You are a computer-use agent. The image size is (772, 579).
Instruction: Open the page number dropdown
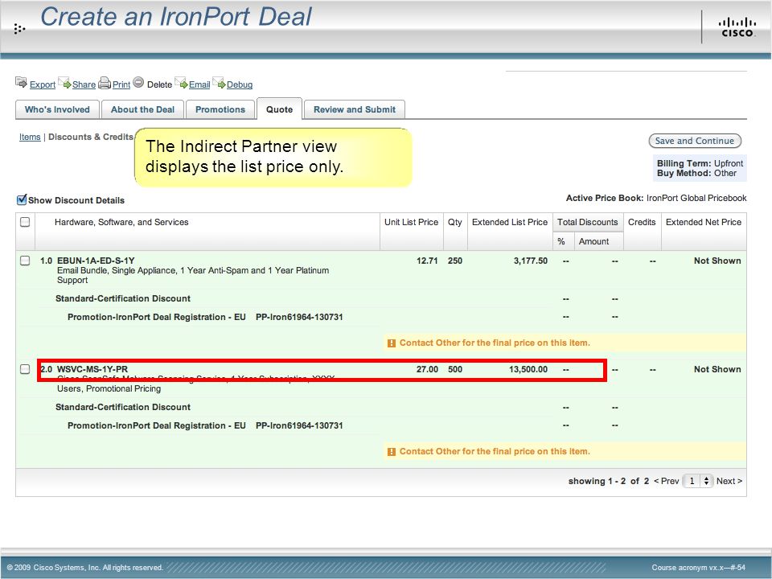698,481
